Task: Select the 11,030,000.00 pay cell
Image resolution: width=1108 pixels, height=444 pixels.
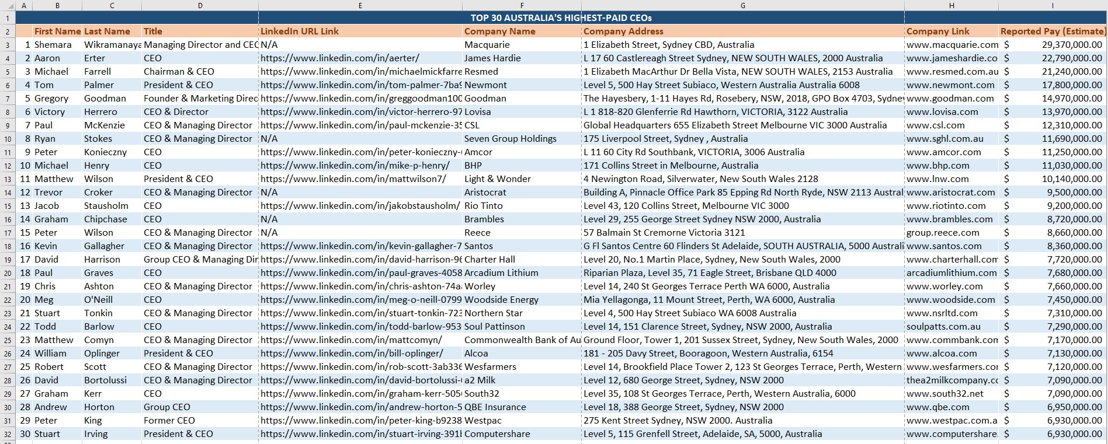Action: click(x=1053, y=166)
